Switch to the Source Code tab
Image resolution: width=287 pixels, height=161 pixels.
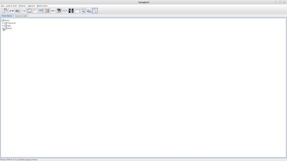[21, 16]
